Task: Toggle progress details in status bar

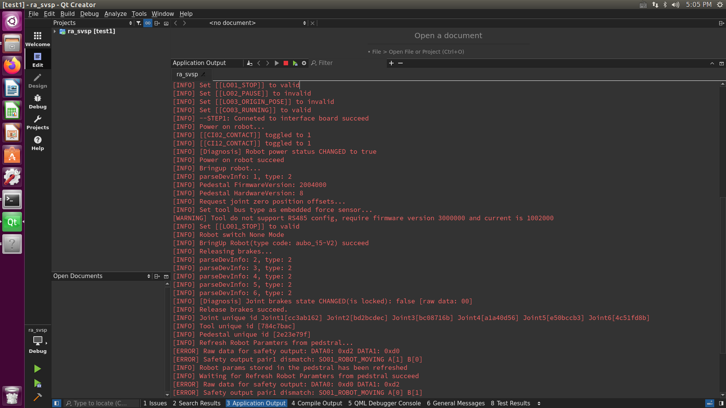Action: 710,403
